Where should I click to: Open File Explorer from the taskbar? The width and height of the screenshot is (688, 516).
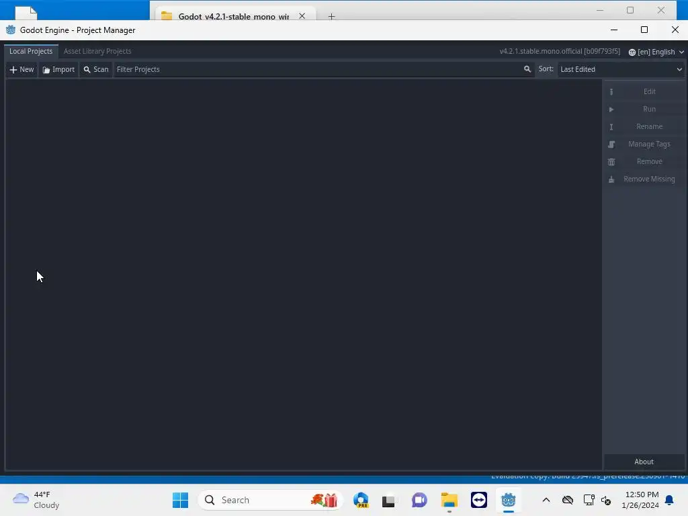click(x=449, y=500)
